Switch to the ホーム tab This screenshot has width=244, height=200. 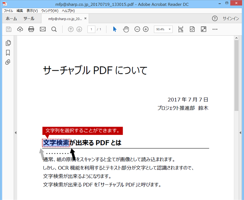[11, 19]
